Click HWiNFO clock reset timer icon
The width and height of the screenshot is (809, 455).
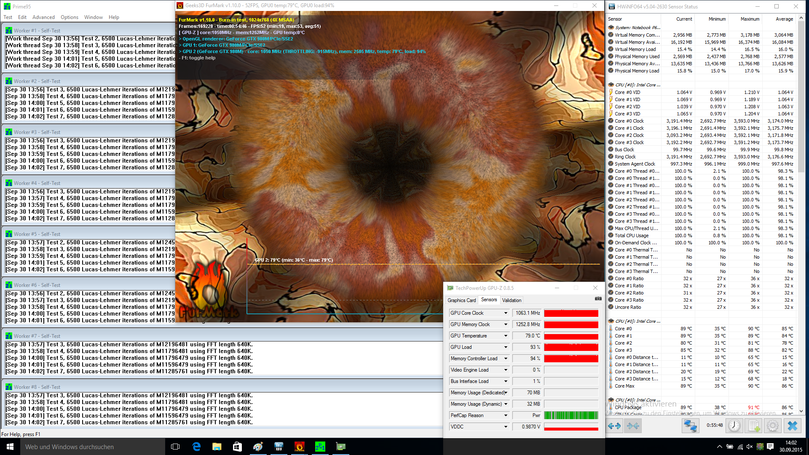pos(734,426)
